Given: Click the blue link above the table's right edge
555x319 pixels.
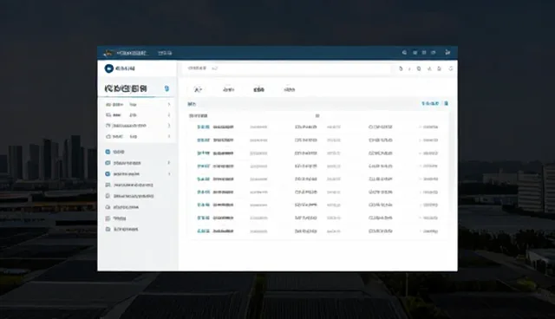Looking at the screenshot, I should 430,104.
